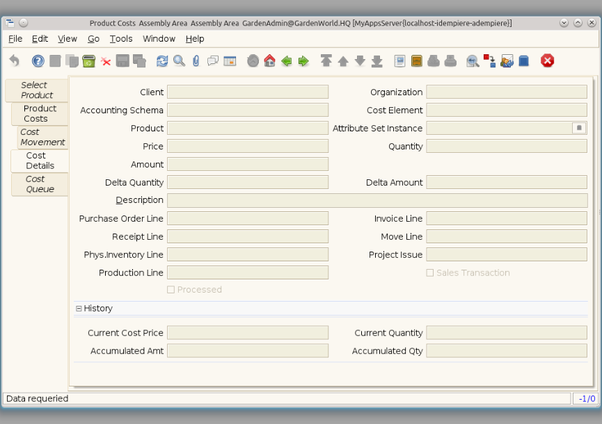Open the Attribute Set Instance selector button

(x=579, y=128)
